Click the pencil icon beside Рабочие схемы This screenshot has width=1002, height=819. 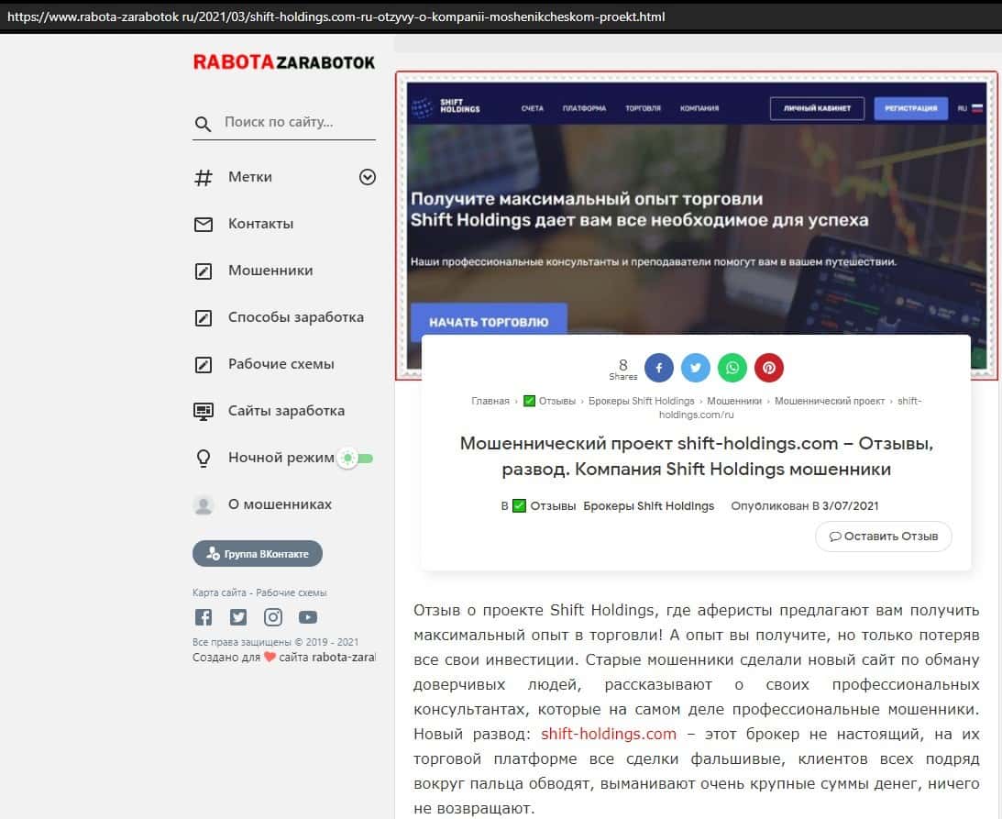pos(204,364)
